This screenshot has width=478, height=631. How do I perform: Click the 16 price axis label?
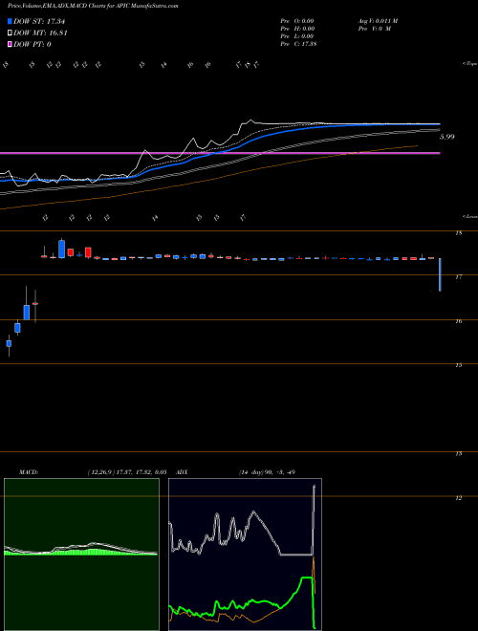click(x=458, y=321)
